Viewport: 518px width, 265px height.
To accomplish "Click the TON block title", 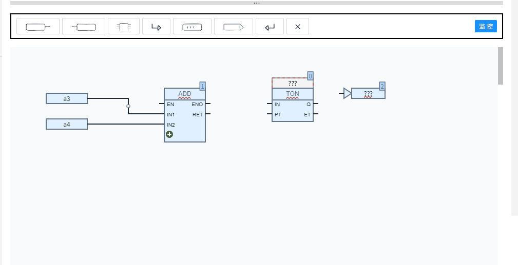I will pyautogui.click(x=292, y=94).
